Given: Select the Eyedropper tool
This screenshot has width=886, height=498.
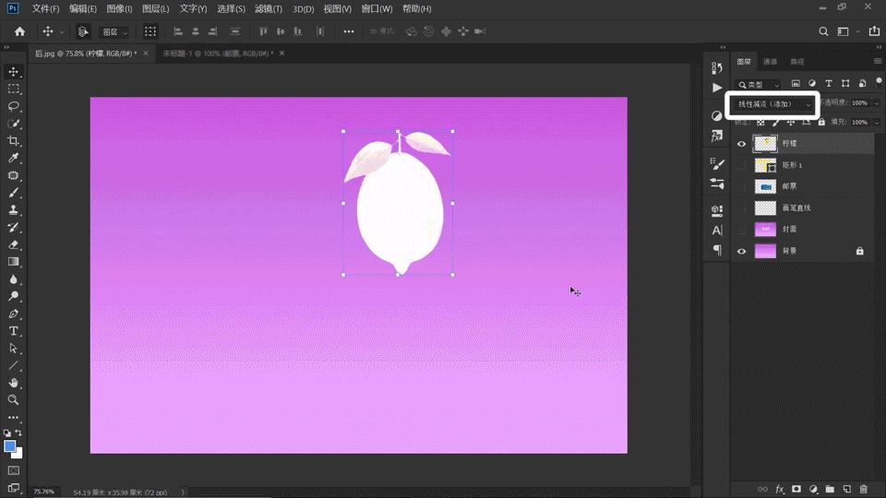Looking at the screenshot, I should pos(14,159).
